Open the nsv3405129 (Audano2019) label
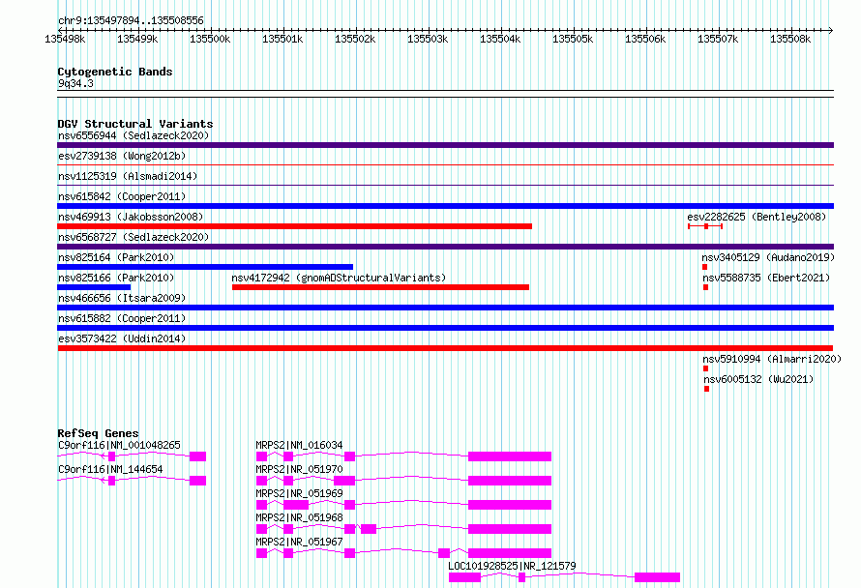This screenshot has width=861, height=588. pyautogui.click(x=768, y=257)
